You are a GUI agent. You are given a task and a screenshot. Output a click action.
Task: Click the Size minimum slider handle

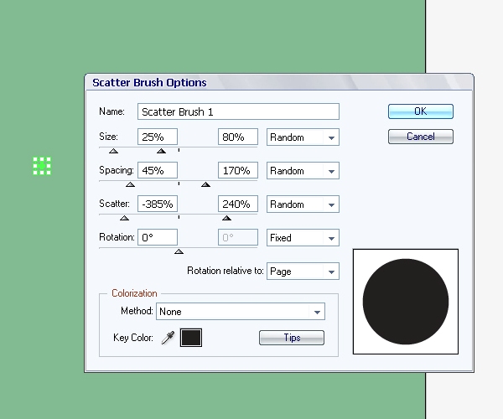tap(113, 151)
